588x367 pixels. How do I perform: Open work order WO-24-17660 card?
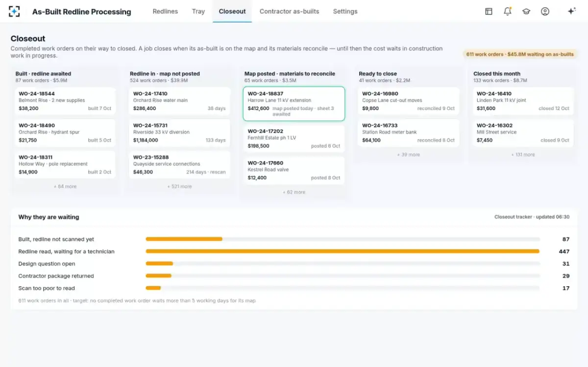coord(294,170)
